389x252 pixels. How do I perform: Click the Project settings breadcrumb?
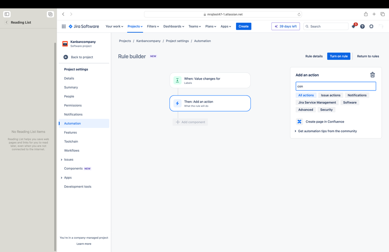pos(177,41)
